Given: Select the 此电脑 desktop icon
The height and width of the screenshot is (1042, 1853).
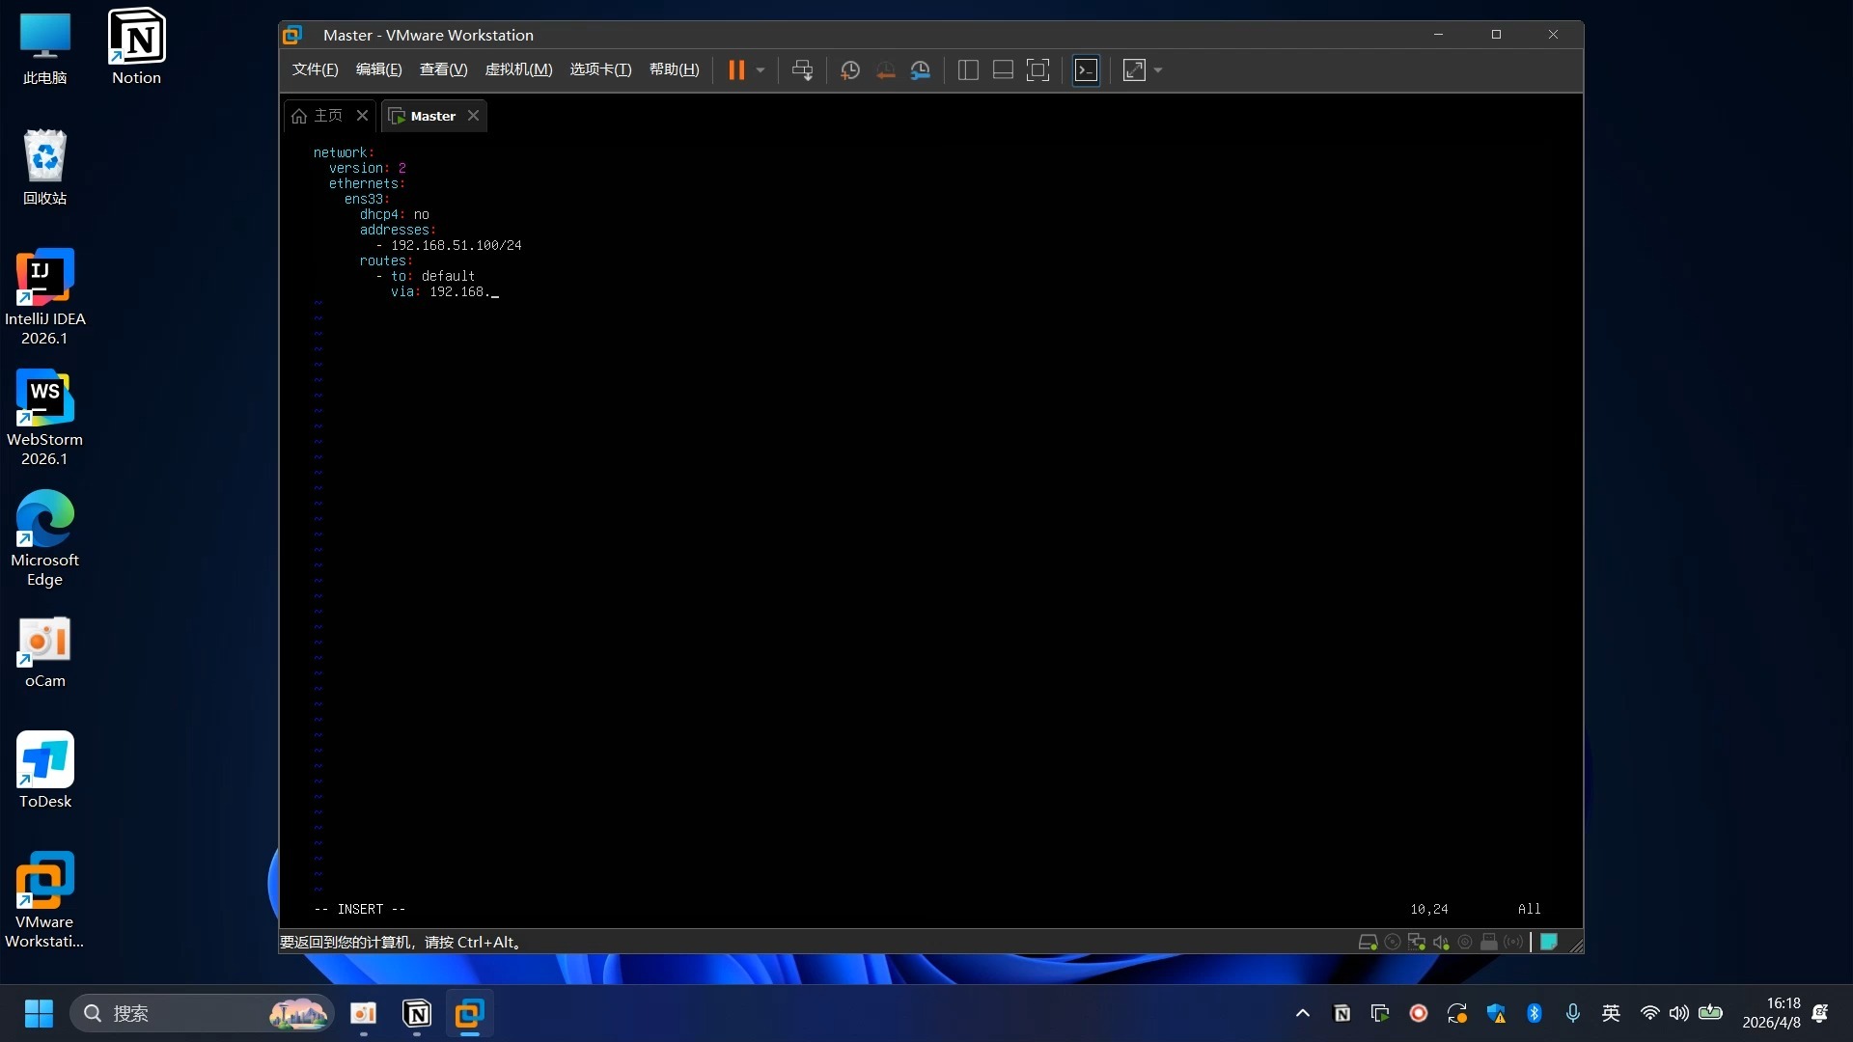Looking at the screenshot, I should 44,47.
